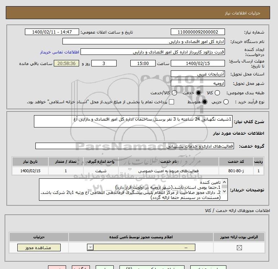Click the شرح کلی نیاز text area
This screenshot has width=278, height=269.
click(133, 121)
